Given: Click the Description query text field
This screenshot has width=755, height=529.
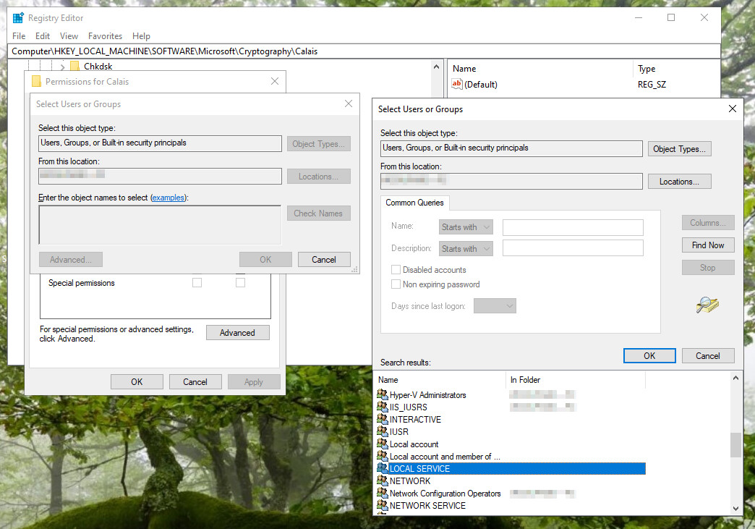Looking at the screenshot, I should click(x=573, y=248).
